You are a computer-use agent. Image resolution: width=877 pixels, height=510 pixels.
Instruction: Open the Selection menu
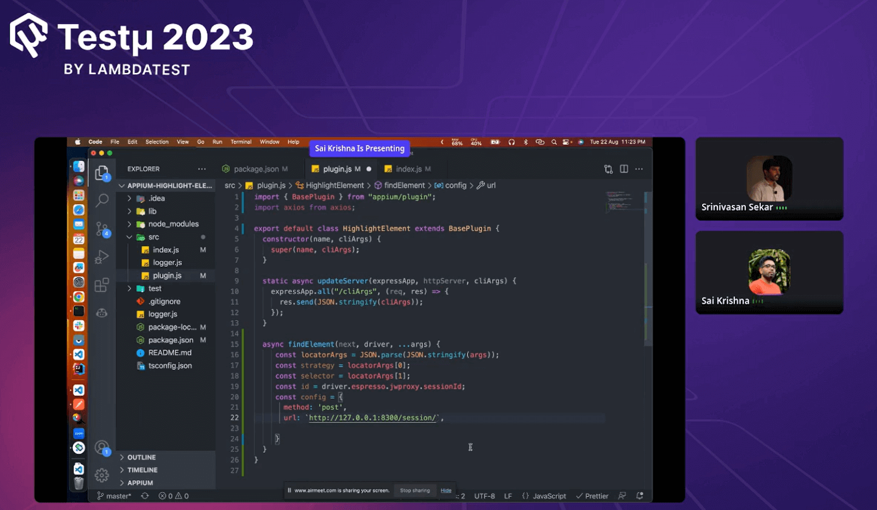(x=157, y=142)
